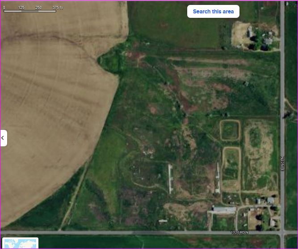Click the long white-roofed barn near the bottom road
298x249 pixels.
[224, 209]
